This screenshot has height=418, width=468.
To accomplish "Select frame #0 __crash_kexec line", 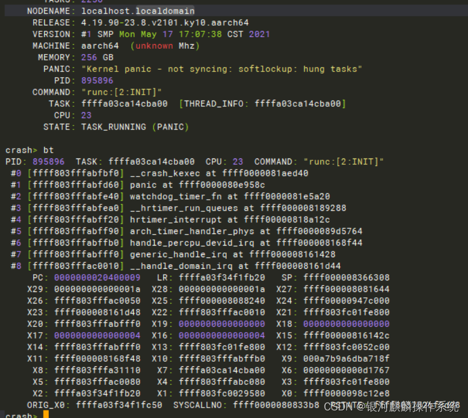I will click(x=160, y=173).
